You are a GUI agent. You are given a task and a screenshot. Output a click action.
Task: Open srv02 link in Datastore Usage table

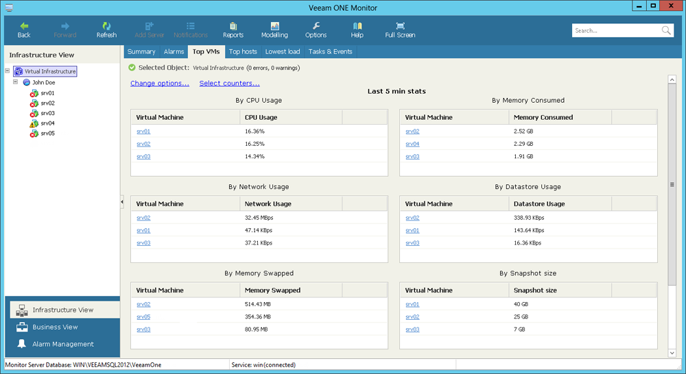tap(412, 218)
